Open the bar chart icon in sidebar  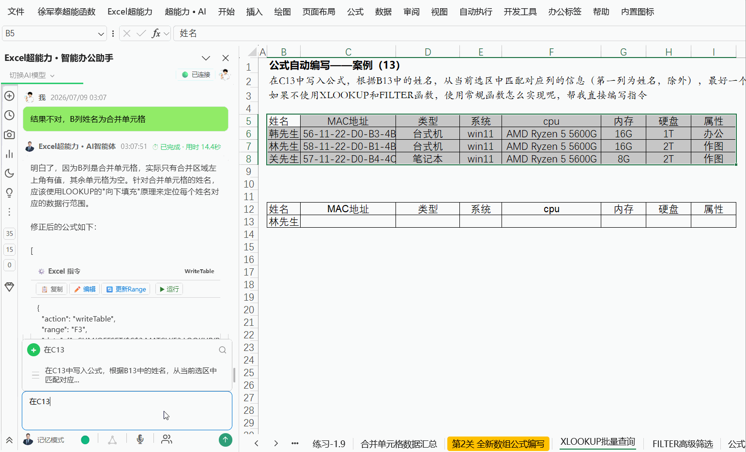(x=9, y=154)
